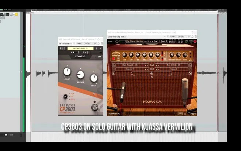
Task: Click the Link button in Vermilion bottom bar
Action: pyautogui.click(x=180, y=114)
